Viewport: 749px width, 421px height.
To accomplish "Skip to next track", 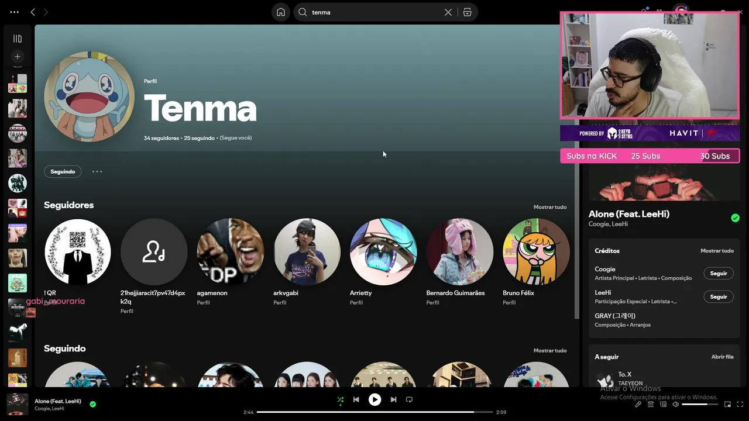I will [393, 400].
